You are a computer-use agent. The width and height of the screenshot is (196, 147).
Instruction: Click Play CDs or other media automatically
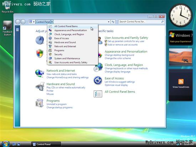coord(66,87)
